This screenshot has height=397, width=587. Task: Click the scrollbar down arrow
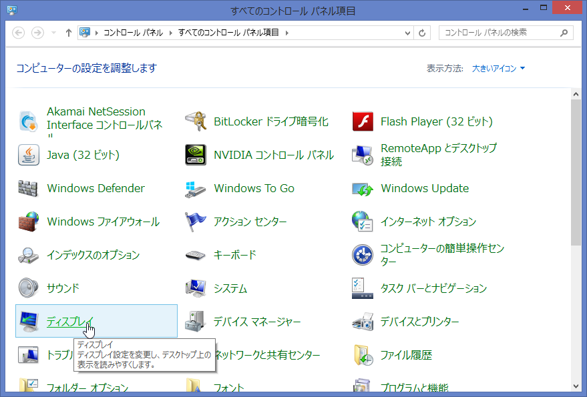pyautogui.click(x=576, y=386)
